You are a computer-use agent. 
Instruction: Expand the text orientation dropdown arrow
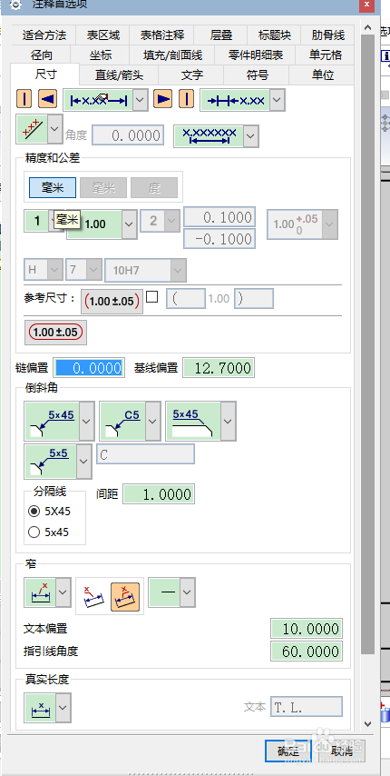[x=54, y=130]
